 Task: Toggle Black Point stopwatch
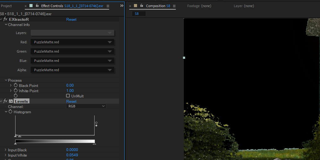[16, 85]
